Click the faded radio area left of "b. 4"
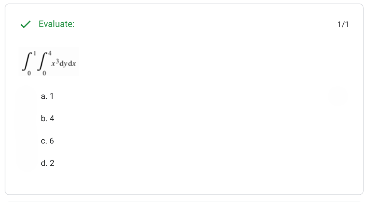 tap(26, 119)
